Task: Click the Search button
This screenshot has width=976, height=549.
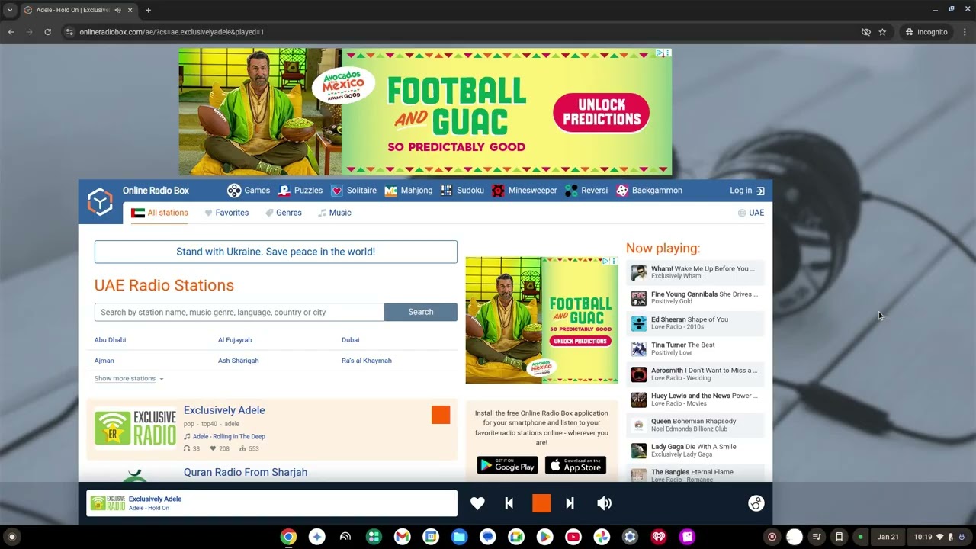Action: click(421, 312)
